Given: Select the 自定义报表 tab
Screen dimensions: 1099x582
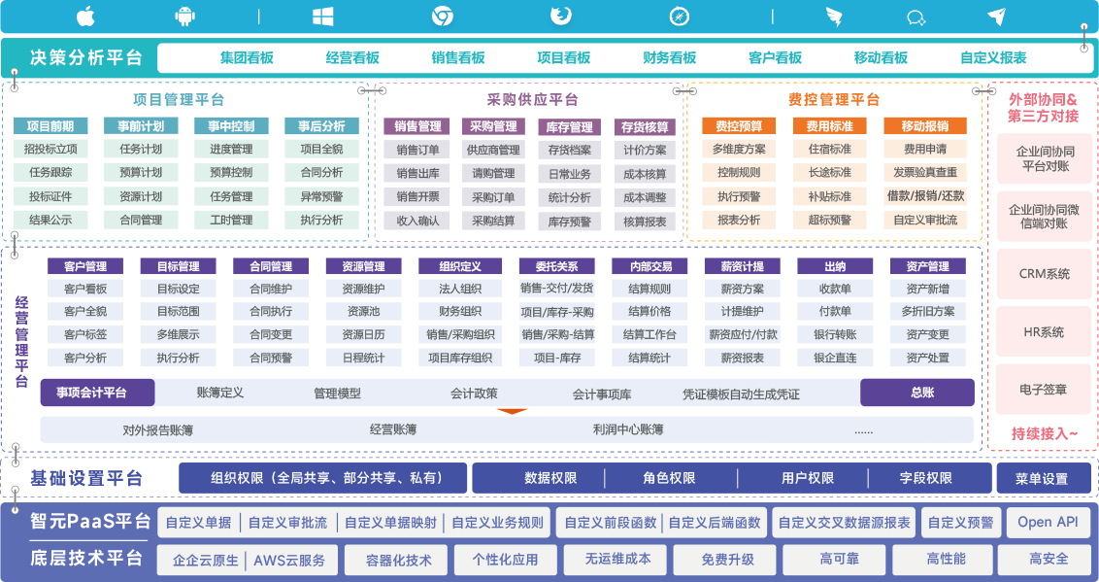Looking at the screenshot, I should click(x=993, y=57).
